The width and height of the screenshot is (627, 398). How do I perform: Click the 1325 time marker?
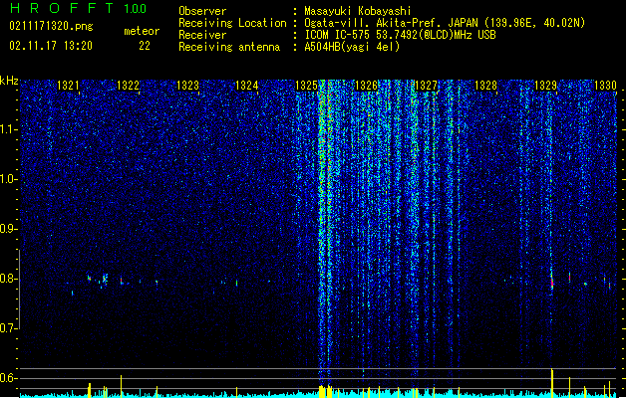pyautogui.click(x=306, y=86)
